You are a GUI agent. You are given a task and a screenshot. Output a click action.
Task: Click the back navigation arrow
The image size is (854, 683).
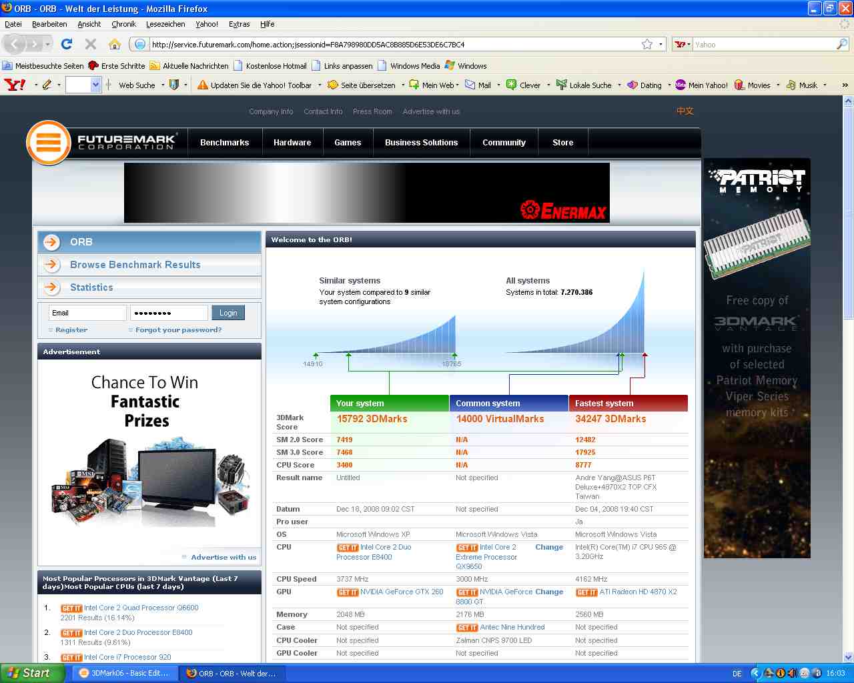click(15, 44)
